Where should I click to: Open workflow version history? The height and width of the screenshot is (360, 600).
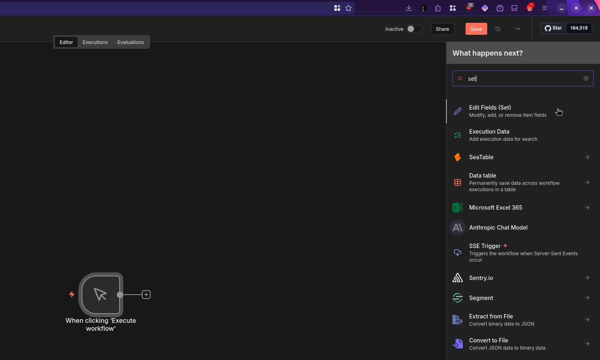498,29
